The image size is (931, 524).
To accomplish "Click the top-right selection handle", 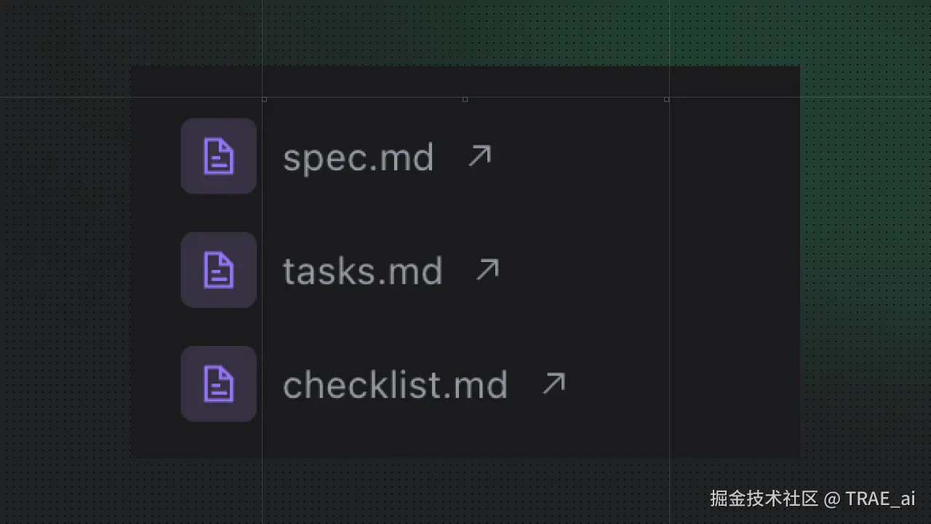I will tap(666, 99).
